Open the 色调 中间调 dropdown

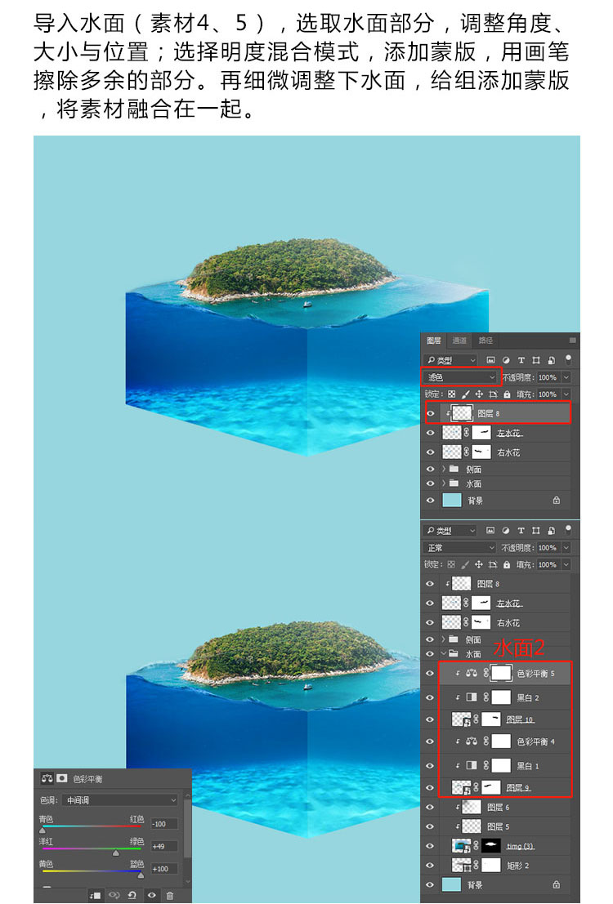120,799
